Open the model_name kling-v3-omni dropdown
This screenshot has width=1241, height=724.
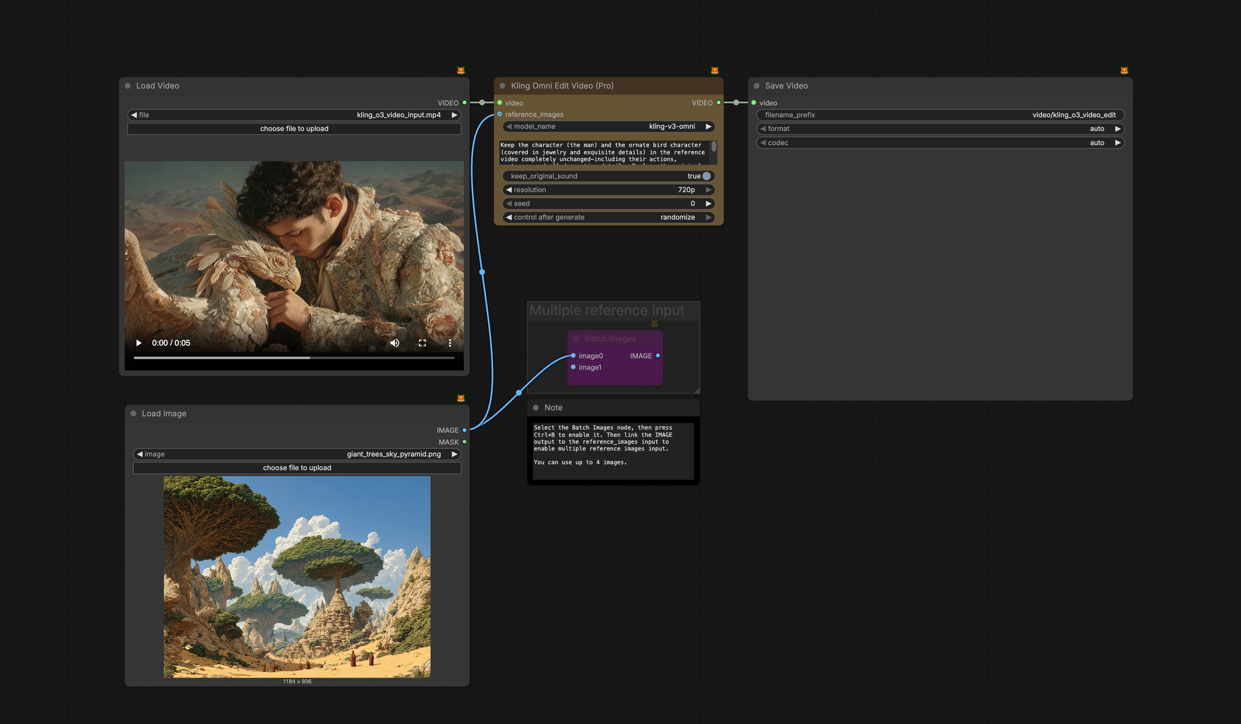(x=609, y=126)
